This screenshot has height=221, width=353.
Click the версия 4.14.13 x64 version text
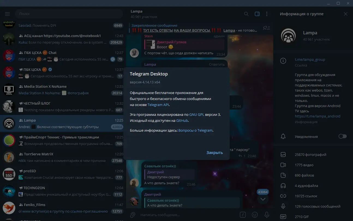point(145,82)
